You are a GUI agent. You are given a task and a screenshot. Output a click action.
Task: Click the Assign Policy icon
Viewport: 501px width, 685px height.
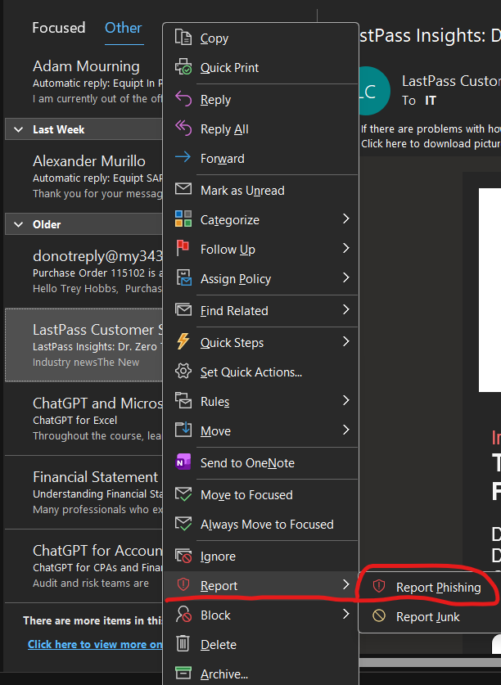[x=183, y=277]
